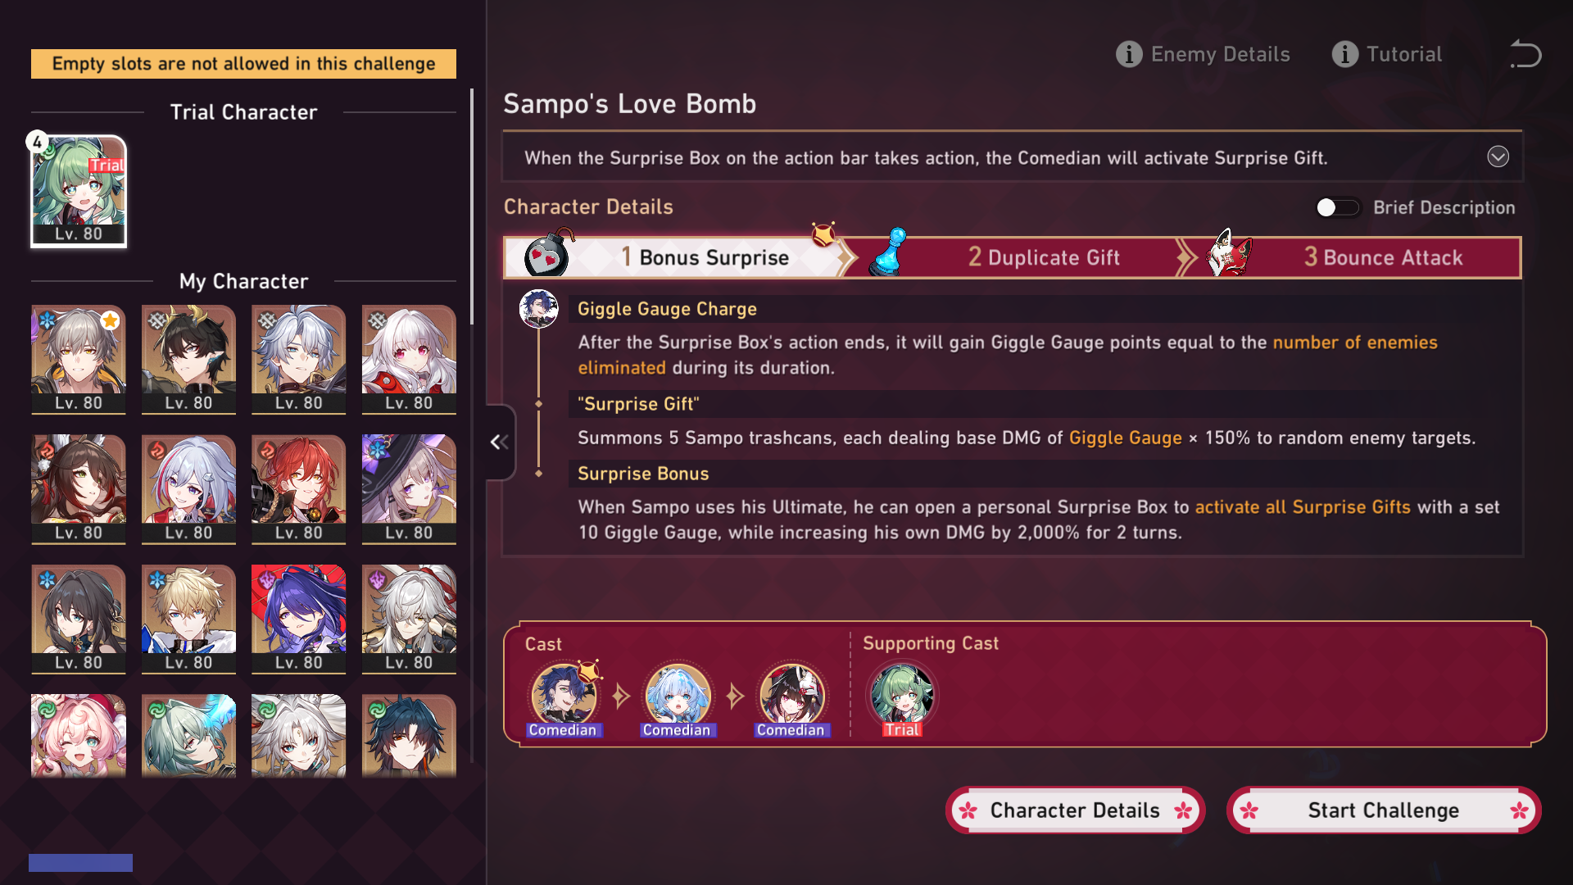The image size is (1573, 885).
Task: Toggle the Brief Description switch
Action: pyautogui.click(x=1338, y=207)
